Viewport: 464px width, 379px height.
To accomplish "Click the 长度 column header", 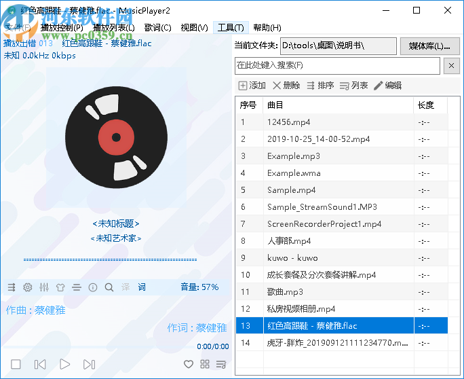I will pos(431,105).
